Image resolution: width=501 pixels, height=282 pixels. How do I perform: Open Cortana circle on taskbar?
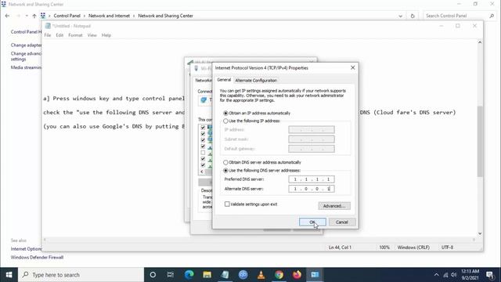tap(153, 275)
